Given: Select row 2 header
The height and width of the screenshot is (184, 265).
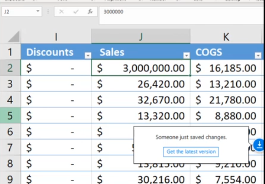Looking at the screenshot, I should pyautogui.click(x=10, y=68).
